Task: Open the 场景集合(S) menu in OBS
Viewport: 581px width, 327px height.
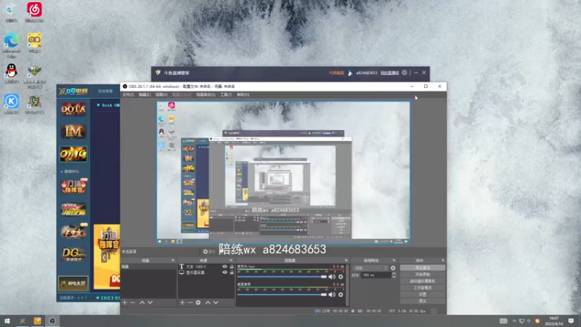Action: tap(206, 95)
